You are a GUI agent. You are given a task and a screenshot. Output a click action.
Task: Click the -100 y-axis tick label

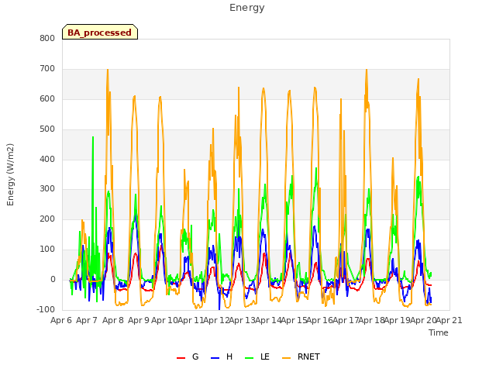pos(46,309)
